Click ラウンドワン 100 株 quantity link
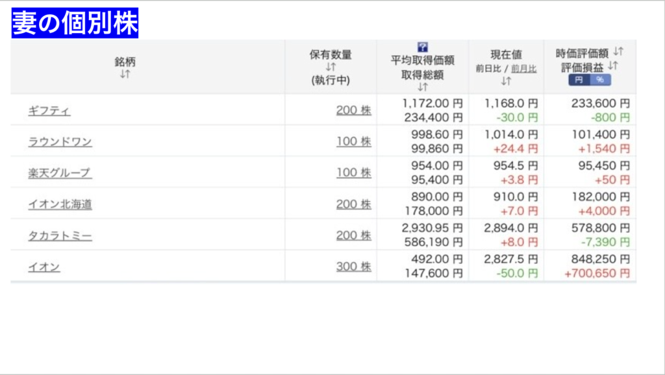Image resolution: width=665 pixels, height=375 pixels. pos(353,141)
